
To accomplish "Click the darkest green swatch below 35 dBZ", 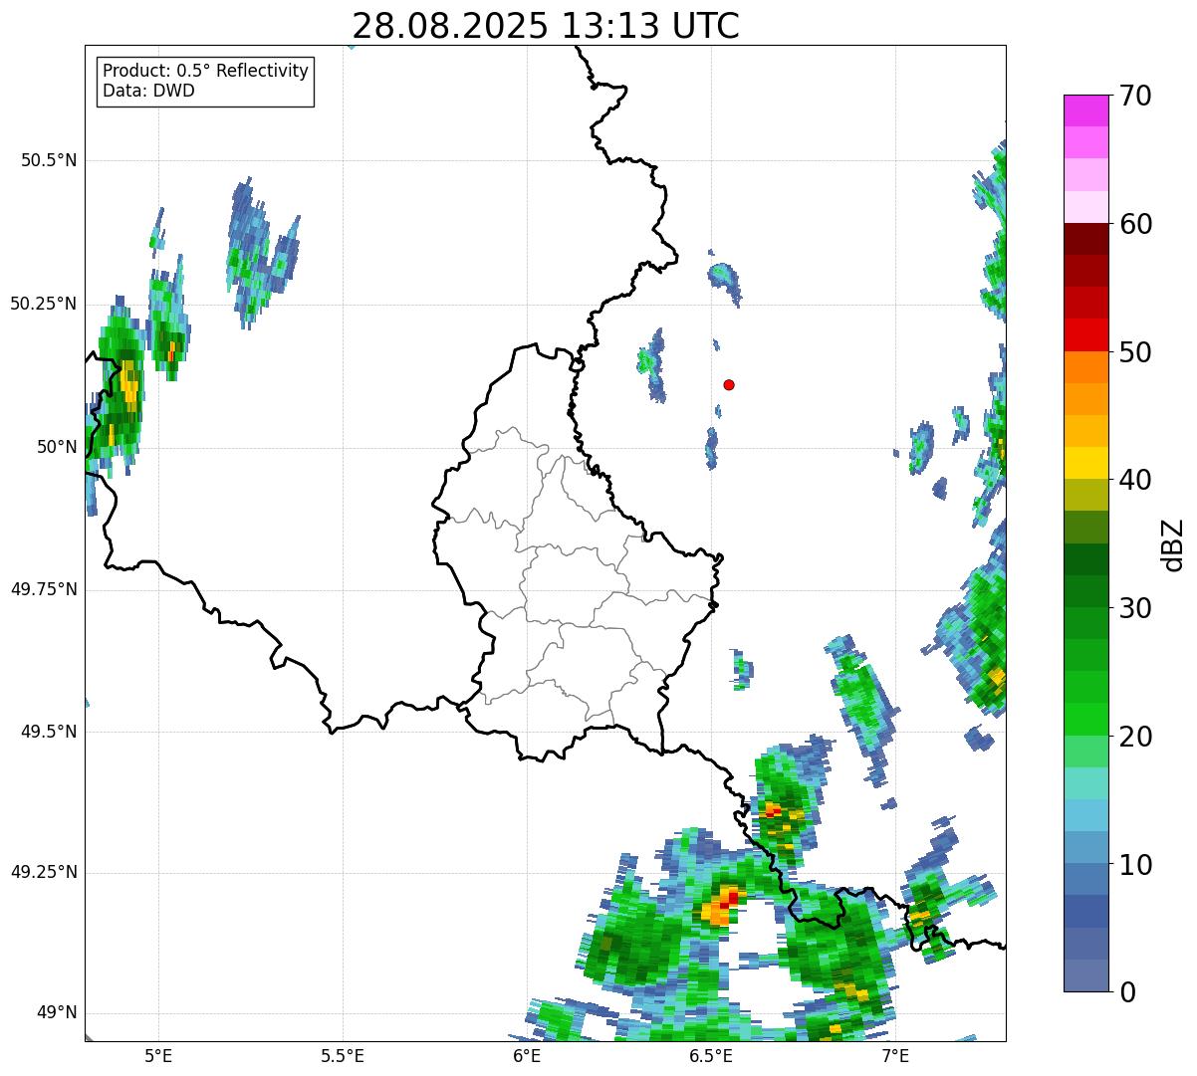I will click(x=1085, y=559).
